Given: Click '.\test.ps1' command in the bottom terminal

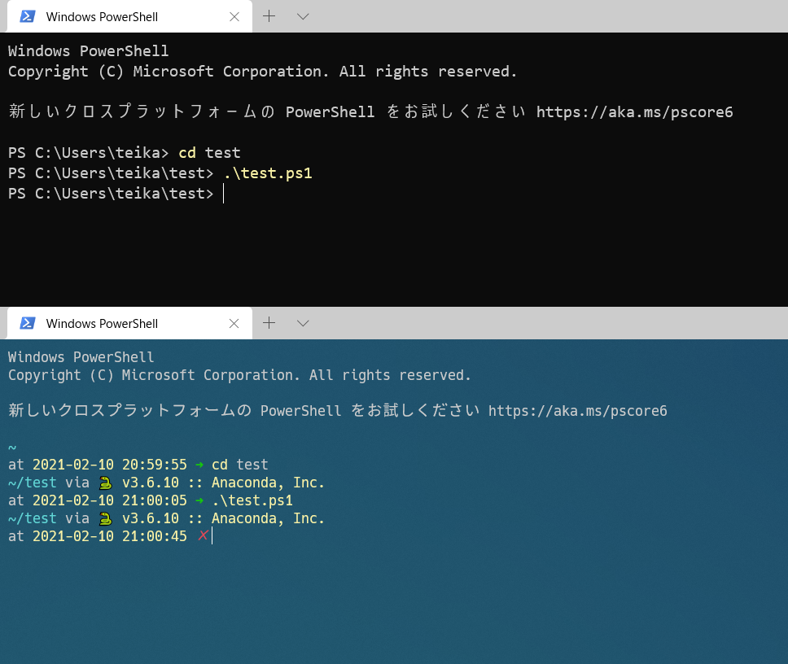Looking at the screenshot, I should (x=252, y=500).
